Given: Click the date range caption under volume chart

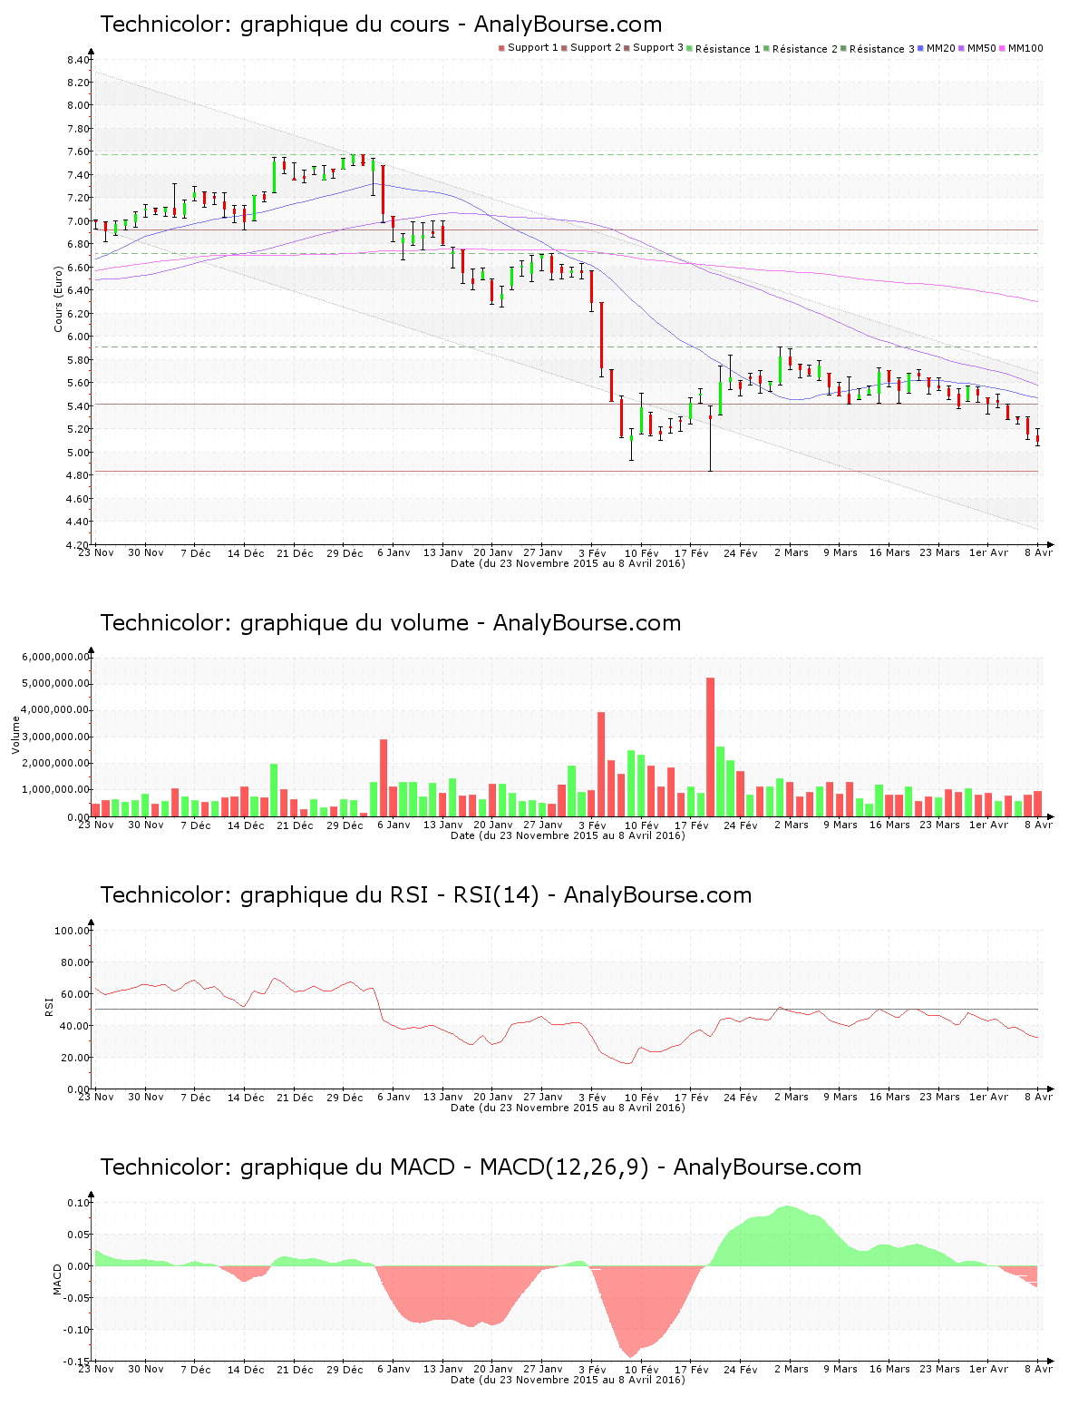Looking at the screenshot, I should coord(568,835).
